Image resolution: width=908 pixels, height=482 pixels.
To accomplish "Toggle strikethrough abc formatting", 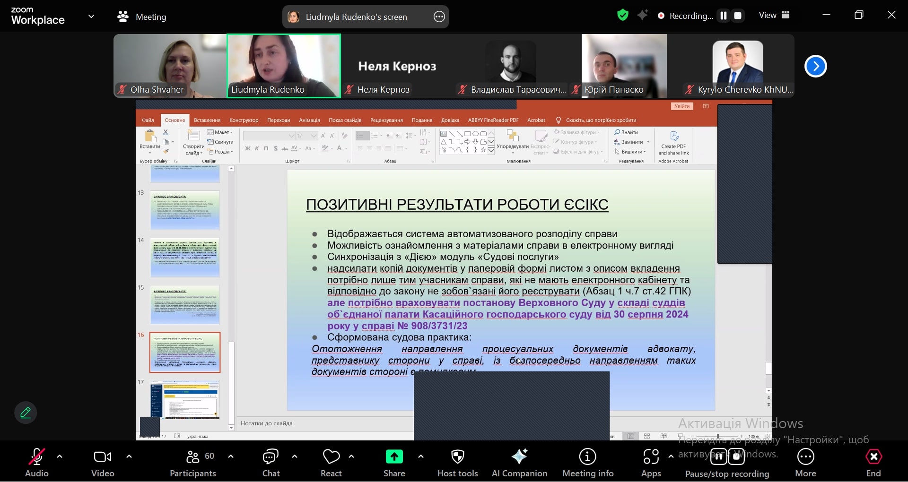I will (x=285, y=148).
